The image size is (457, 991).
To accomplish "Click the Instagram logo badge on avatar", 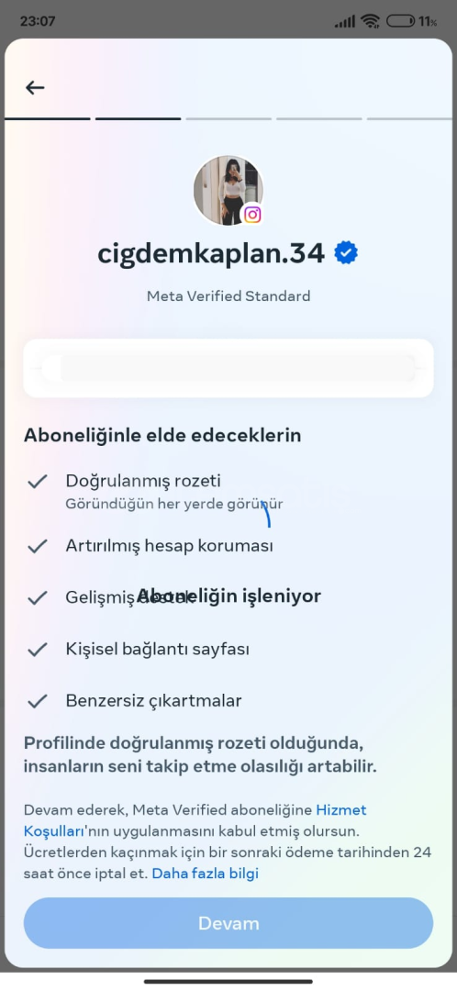I will coord(253,215).
